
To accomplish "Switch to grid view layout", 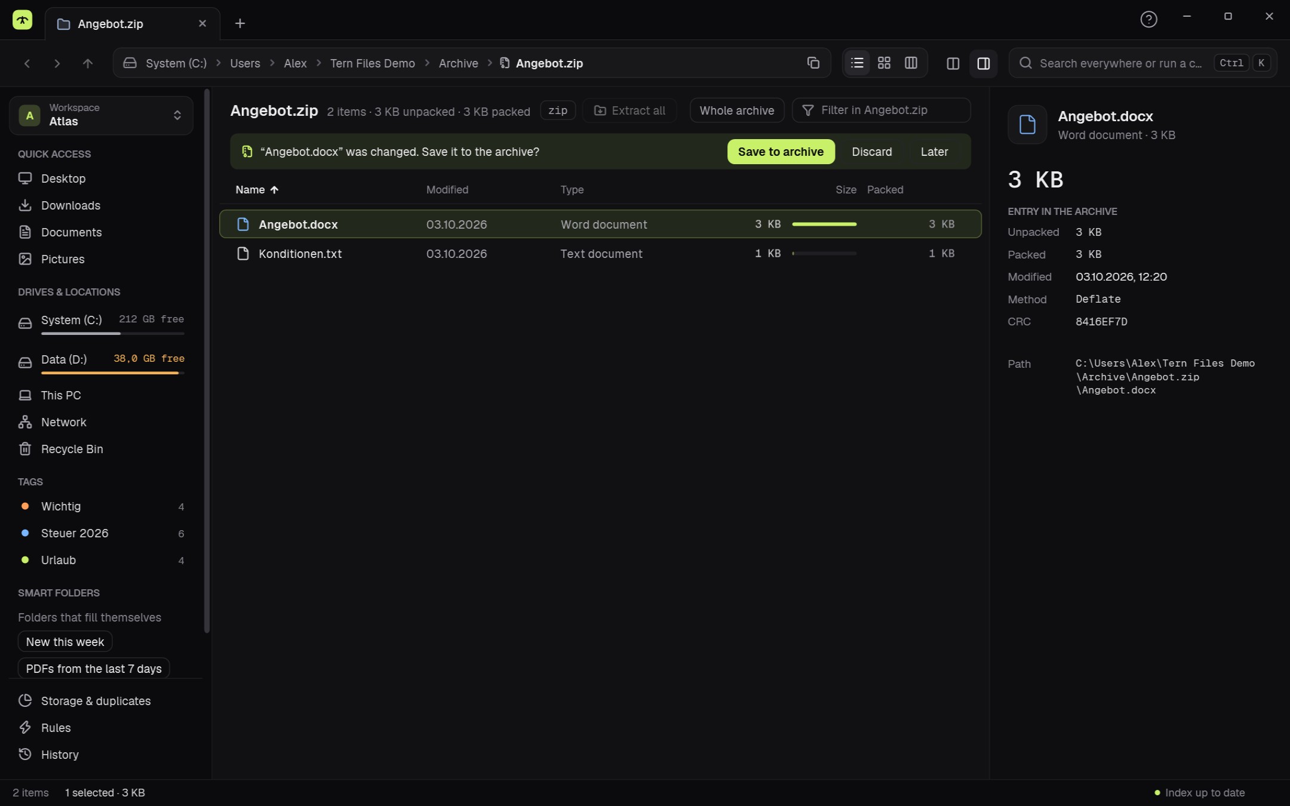I will click(x=884, y=63).
